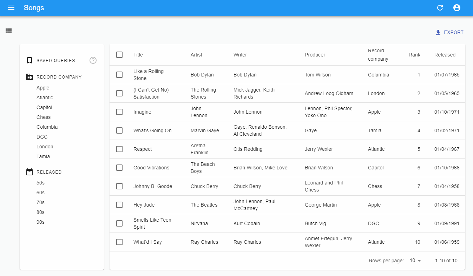Click the Record Company building icon
This screenshot has height=276, width=473.
[29, 76]
